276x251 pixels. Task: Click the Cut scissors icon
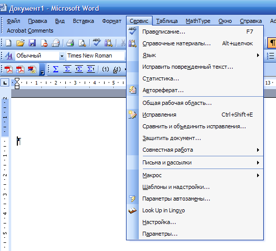tap(123, 43)
